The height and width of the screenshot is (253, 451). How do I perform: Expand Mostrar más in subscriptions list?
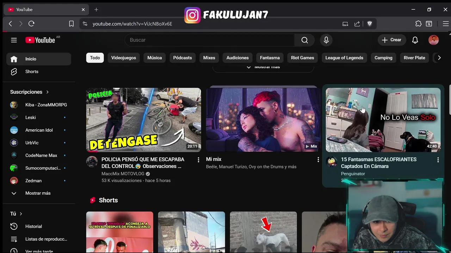point(39,193)
